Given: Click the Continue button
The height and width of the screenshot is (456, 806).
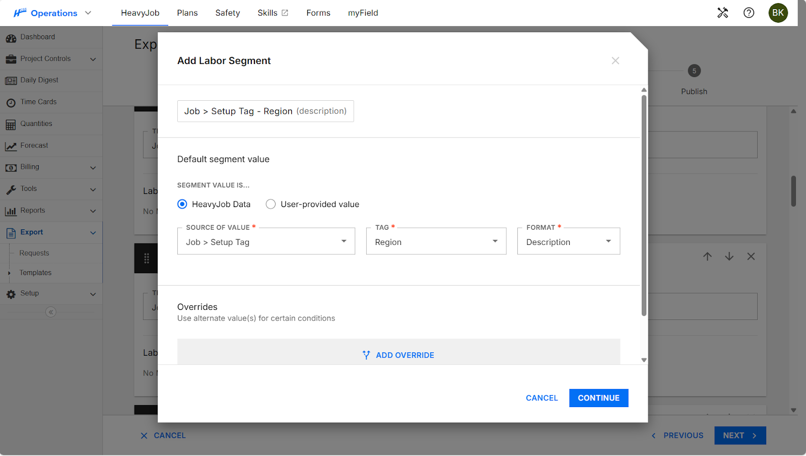Looking at the screenshot, I should point(598,398).
